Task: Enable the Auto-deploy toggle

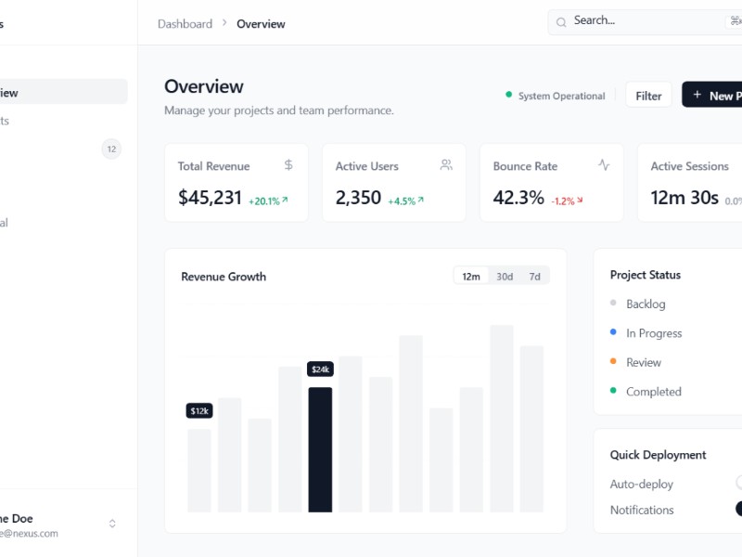Action: pos(738,483)
